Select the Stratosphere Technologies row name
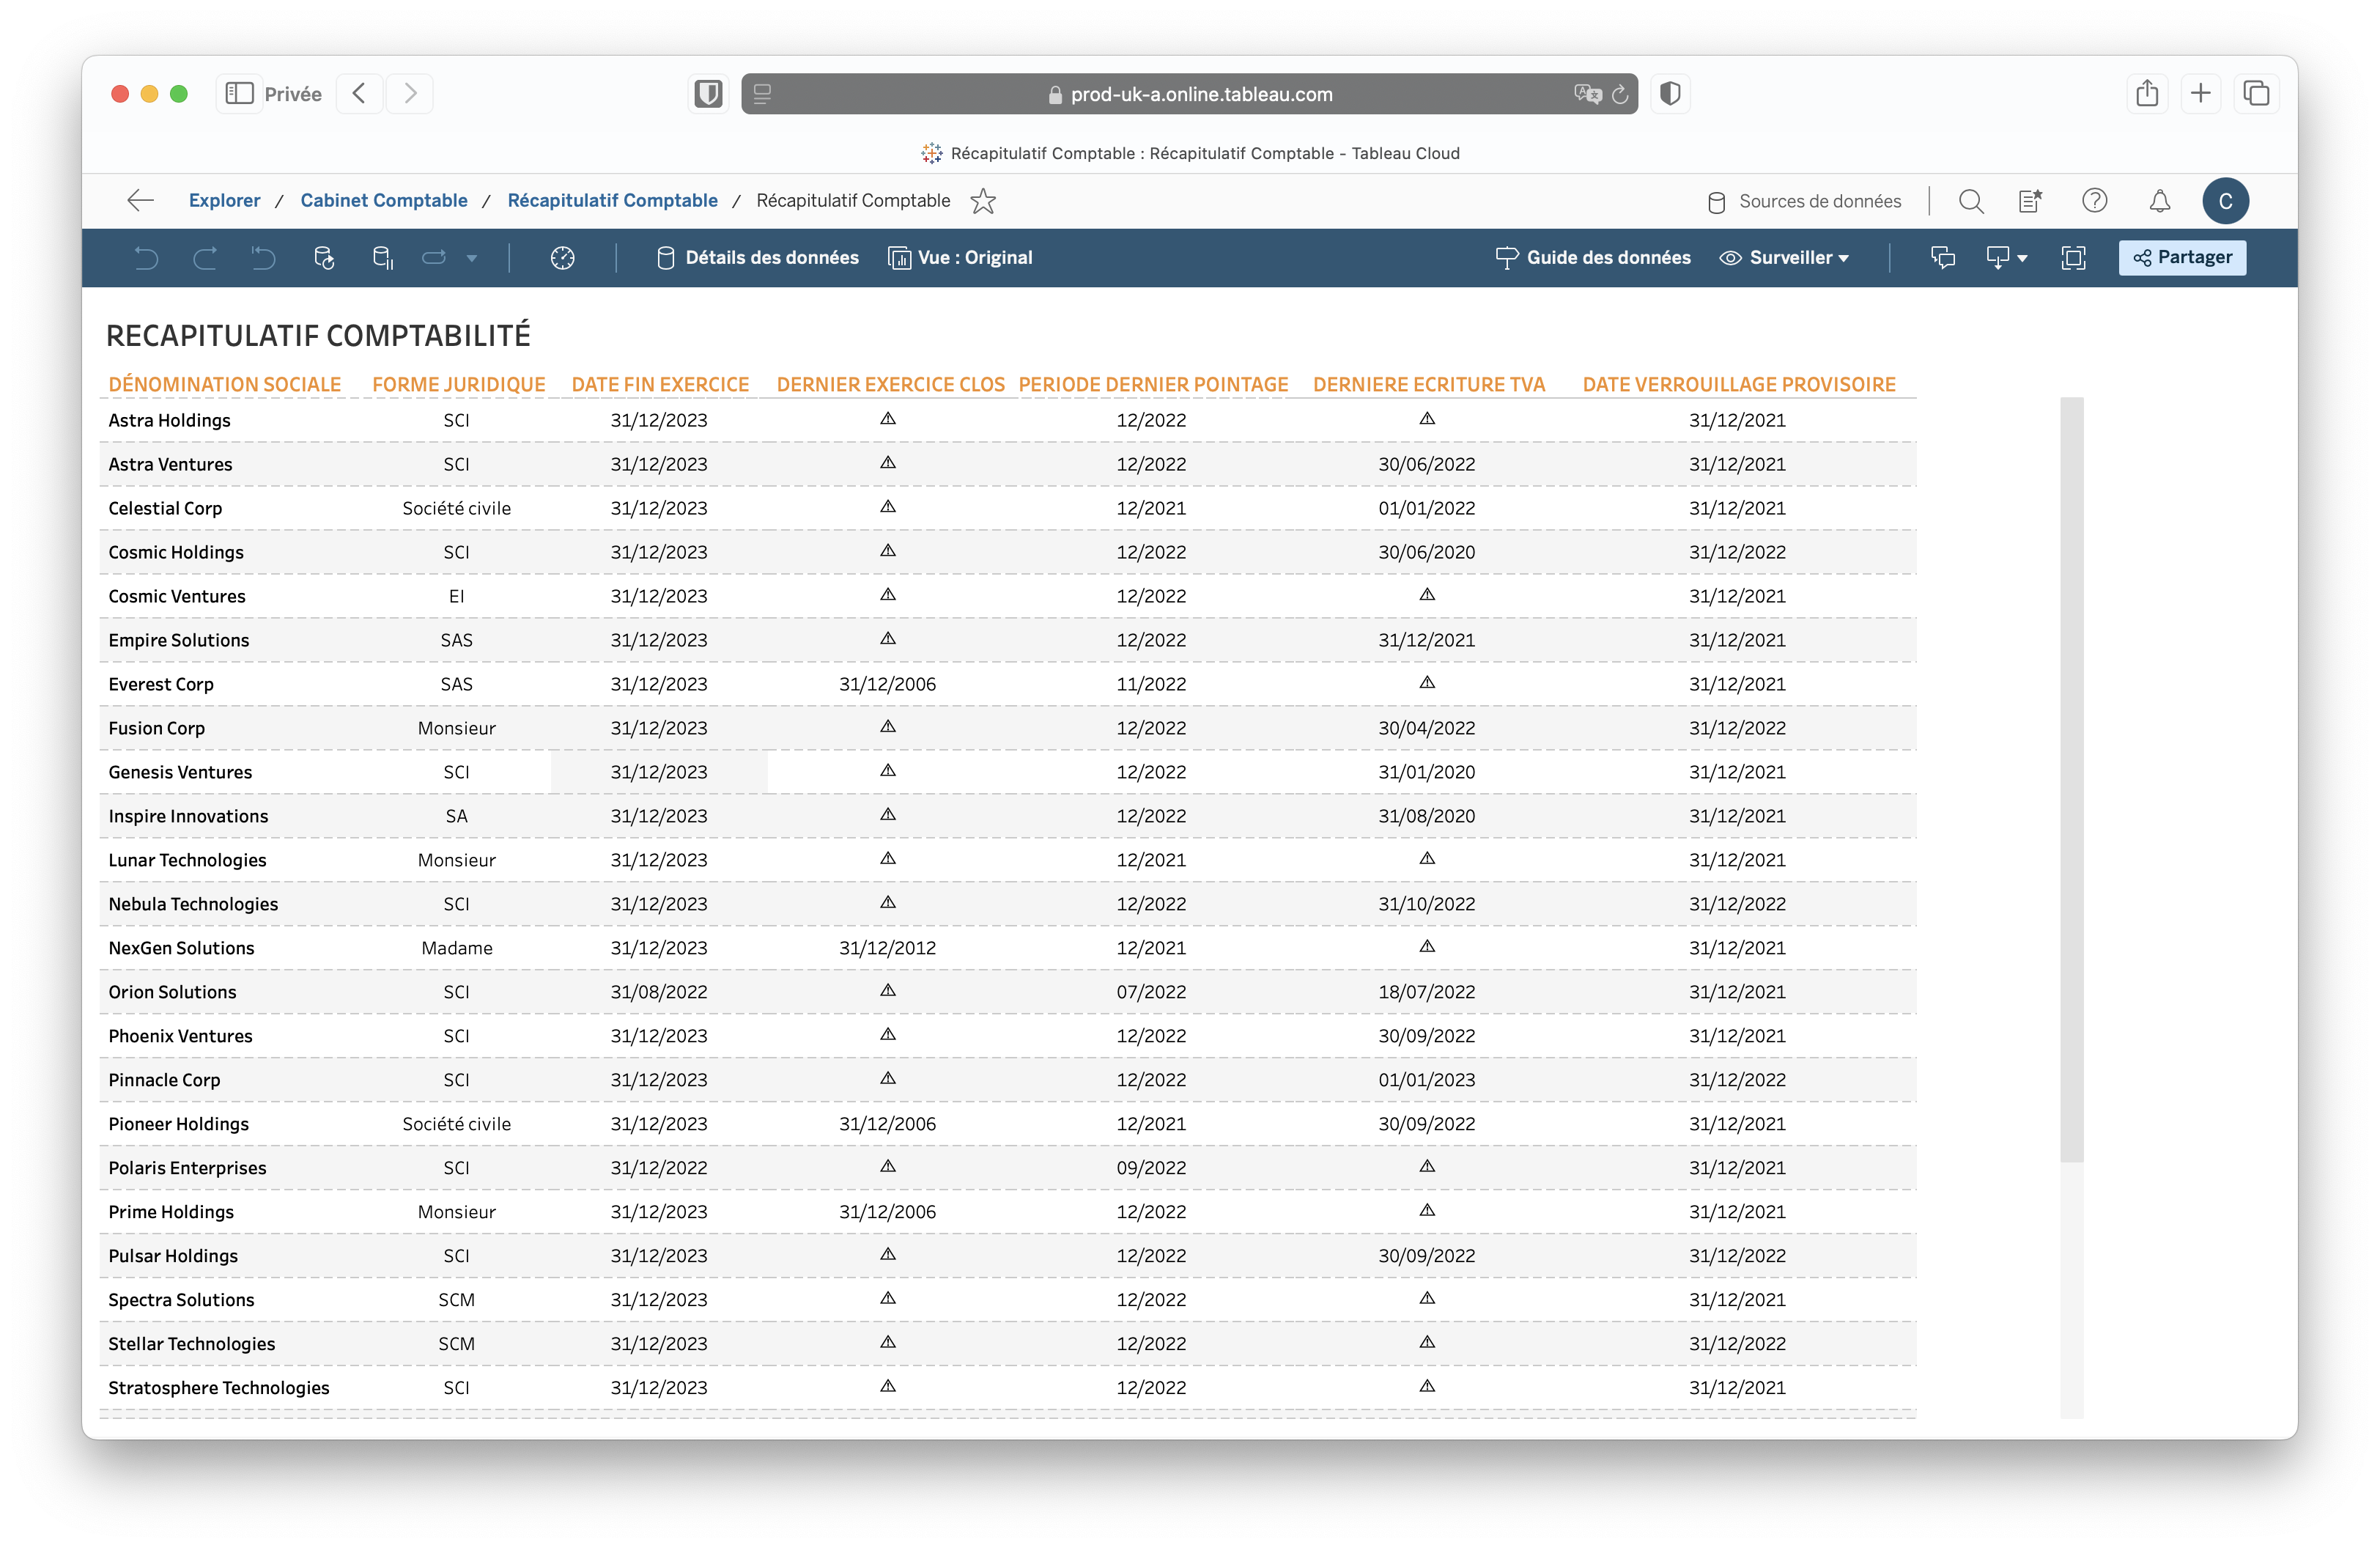The height and width of the screenshot is (1548, 2380). 219,1389
